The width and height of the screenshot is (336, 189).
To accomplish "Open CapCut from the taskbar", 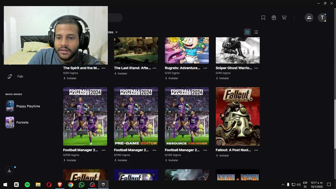I will coord(16,185).
